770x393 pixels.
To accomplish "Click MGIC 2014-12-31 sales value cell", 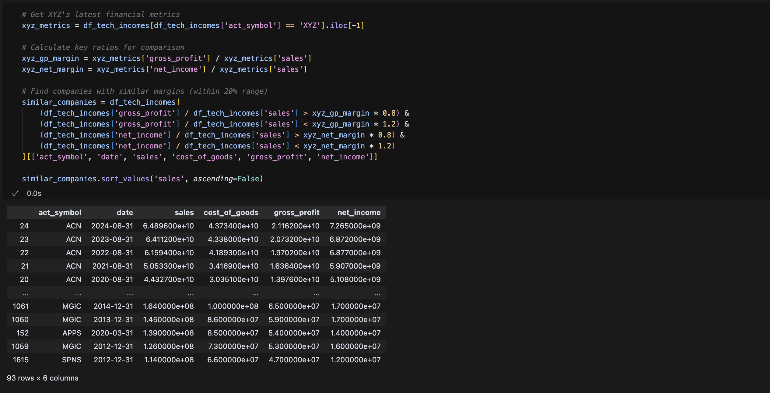I will [x=168, y=306].
